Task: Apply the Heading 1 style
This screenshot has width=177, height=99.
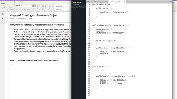Action: 60,6
